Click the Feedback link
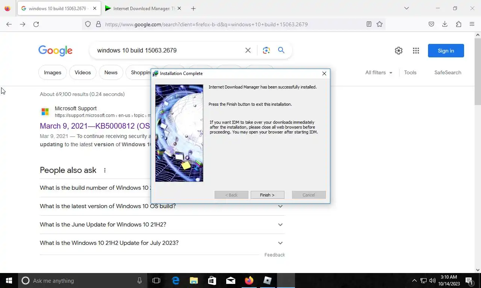The width and height of the screenshot is (481, 288). 275,255
